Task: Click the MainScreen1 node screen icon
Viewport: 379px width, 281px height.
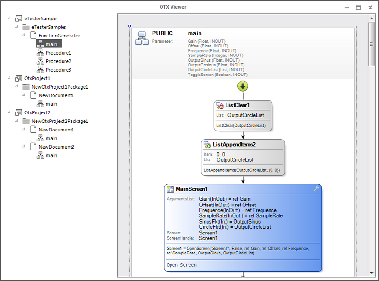Action: 170,189
